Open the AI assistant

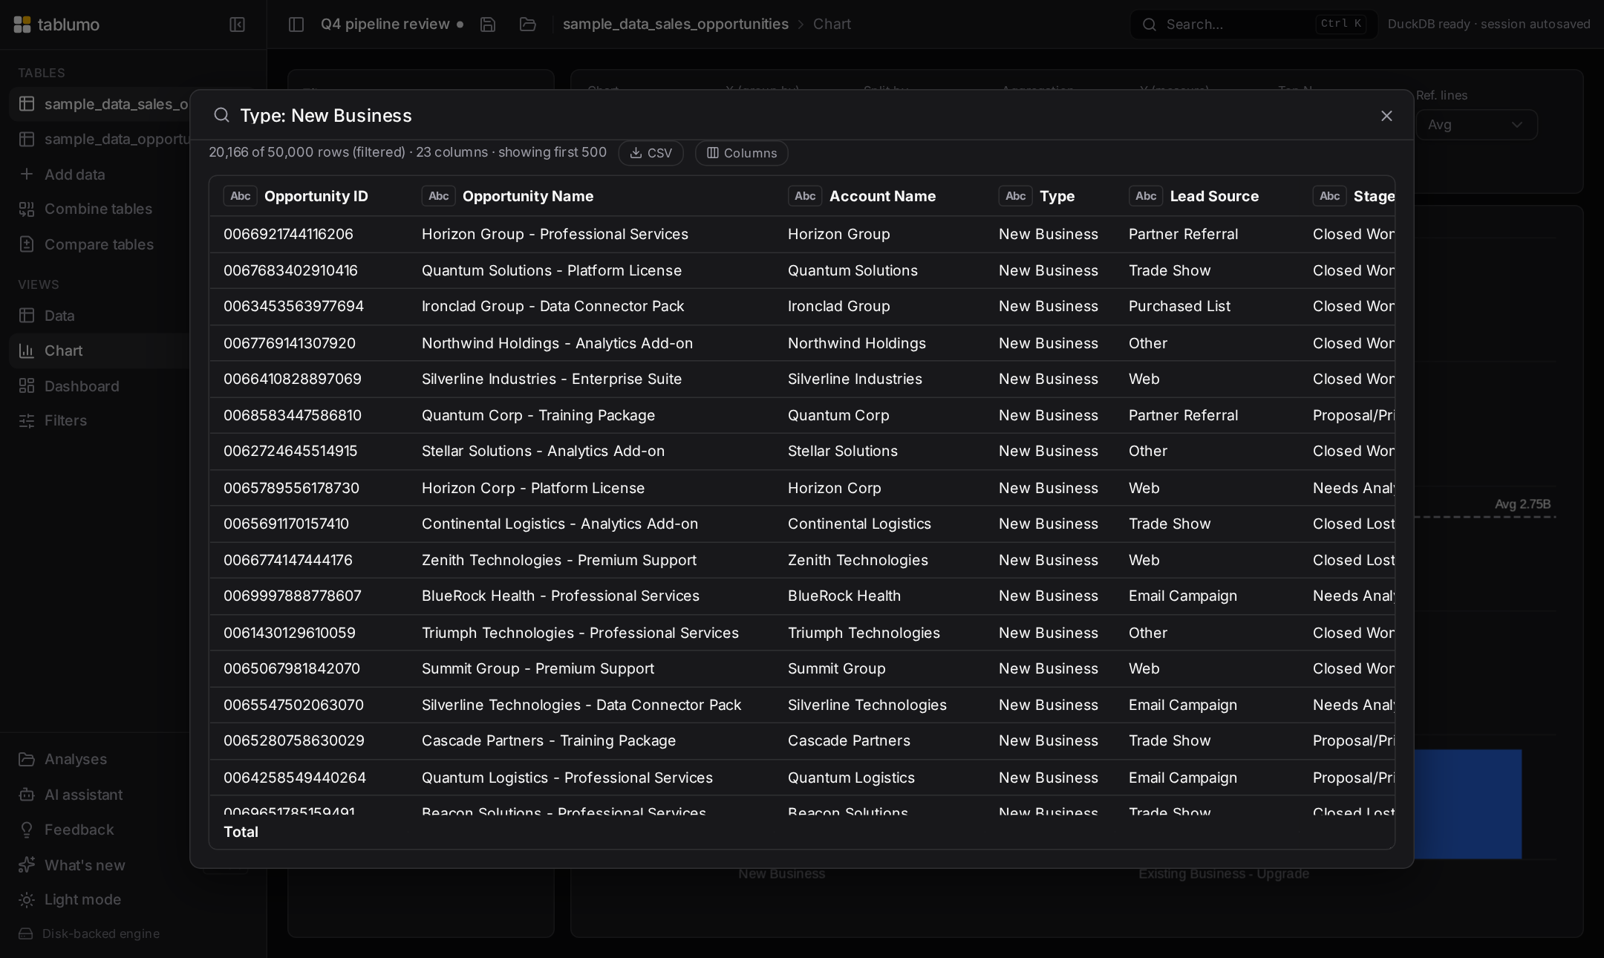(x=71, y=795)
